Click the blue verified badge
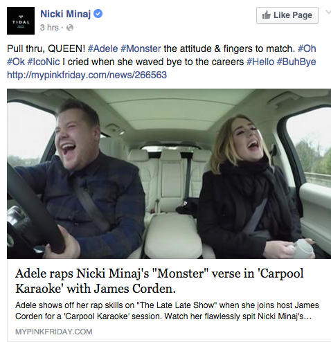Image resolution: width=331 pixels, height=342 pixels. 98,14
